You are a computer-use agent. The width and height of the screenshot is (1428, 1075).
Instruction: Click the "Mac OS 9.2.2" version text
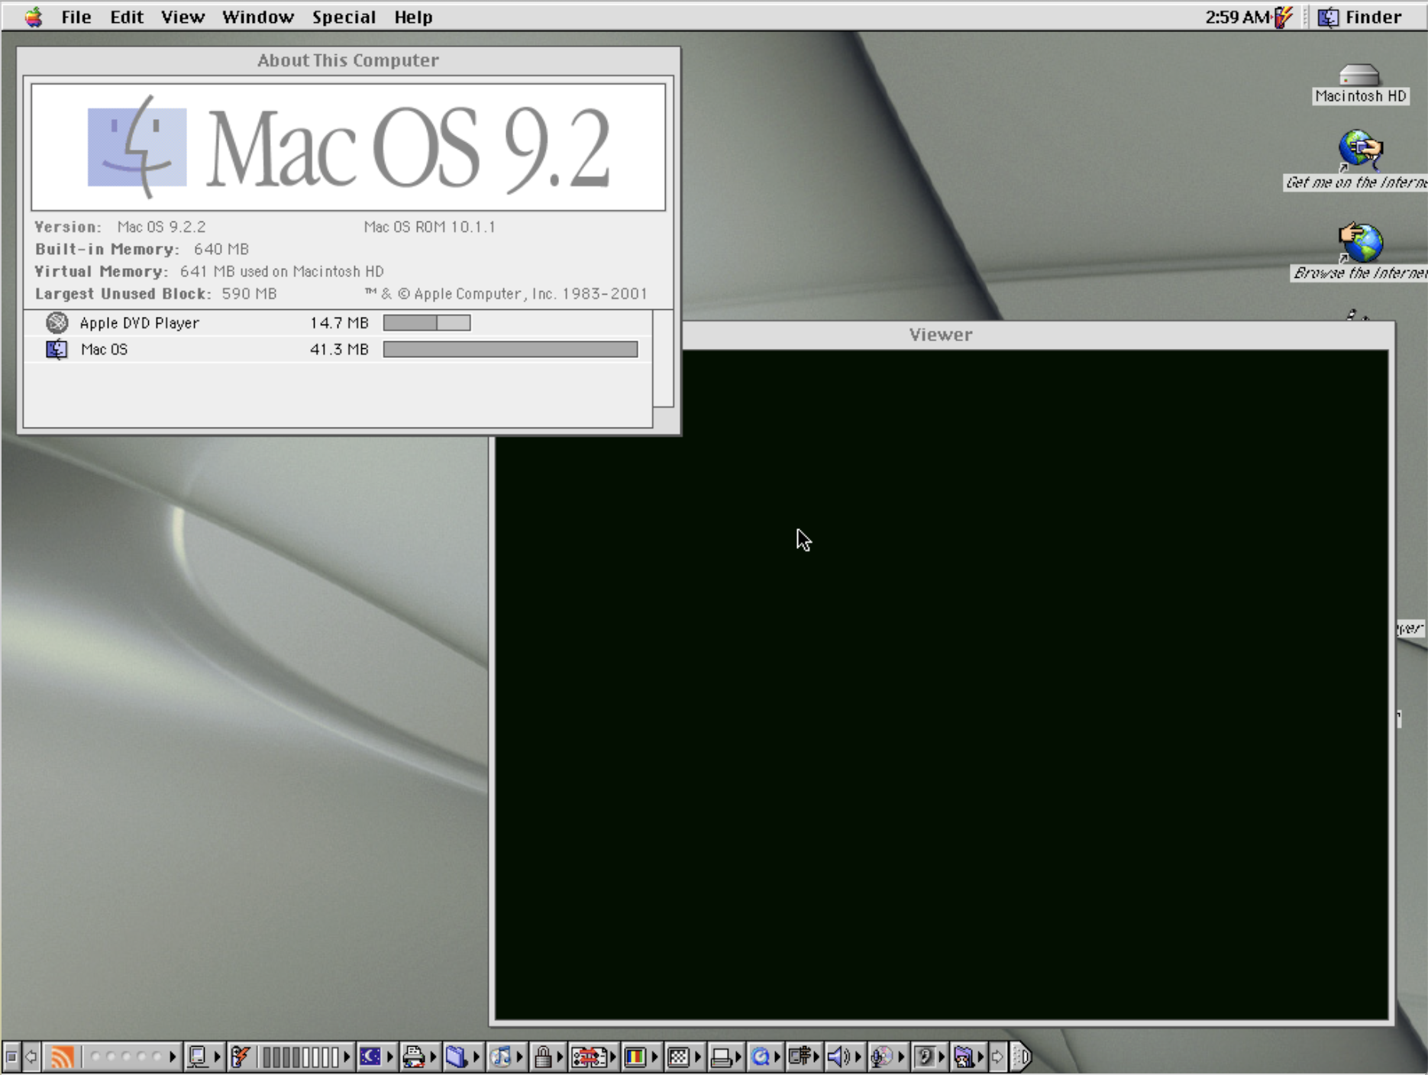click(x=161, y=227)
